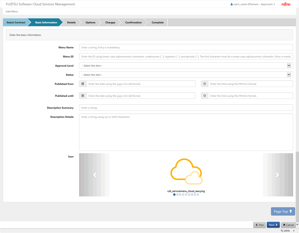Image resolution: width=299 pixels, height=233 pixels.
Task: Select the orange cloud AWS icon image
Action: 186,171
